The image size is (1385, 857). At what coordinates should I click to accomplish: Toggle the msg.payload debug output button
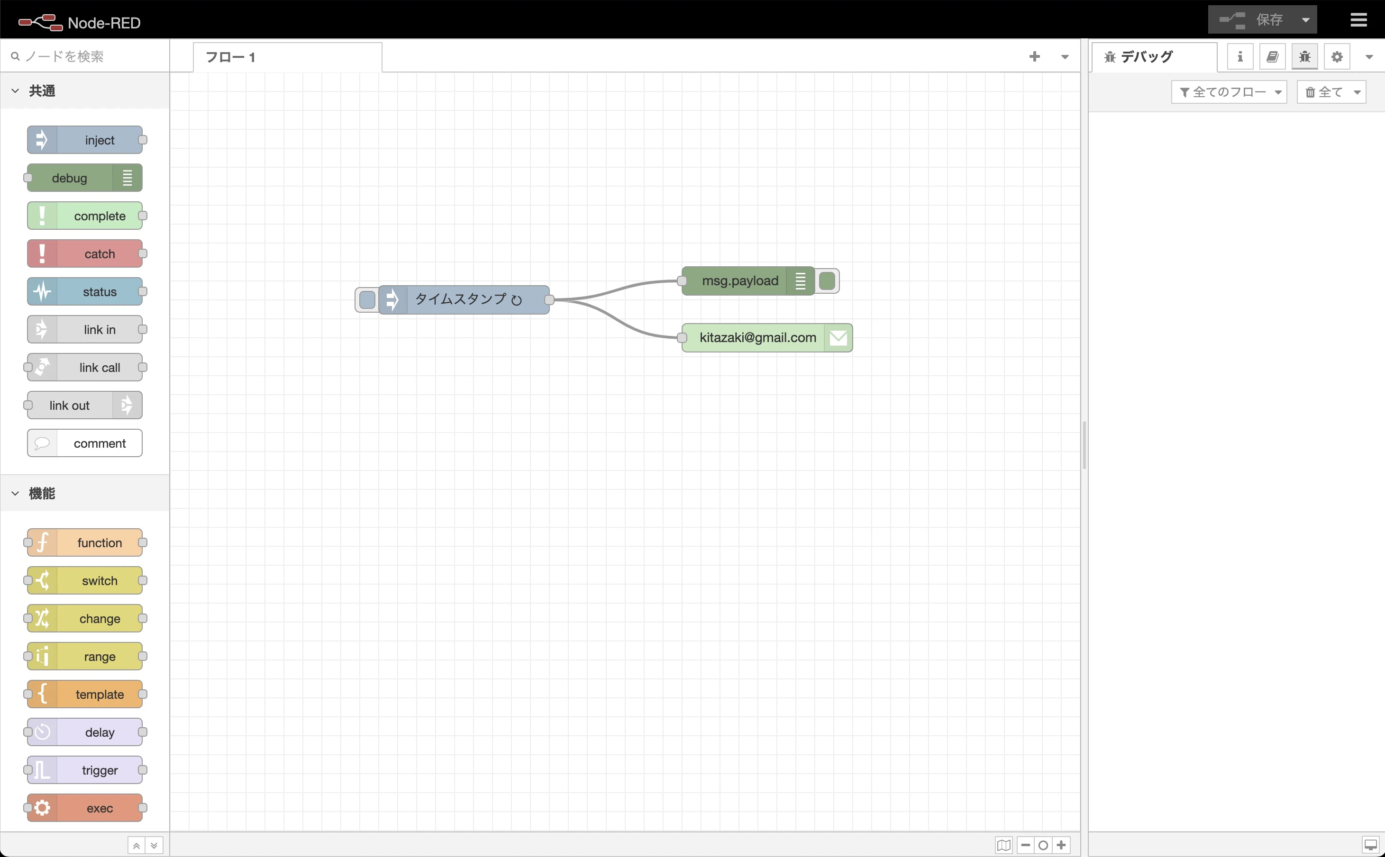click(827, 281)
